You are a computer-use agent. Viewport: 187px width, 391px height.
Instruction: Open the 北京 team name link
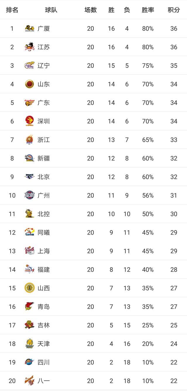pos(44,177)
